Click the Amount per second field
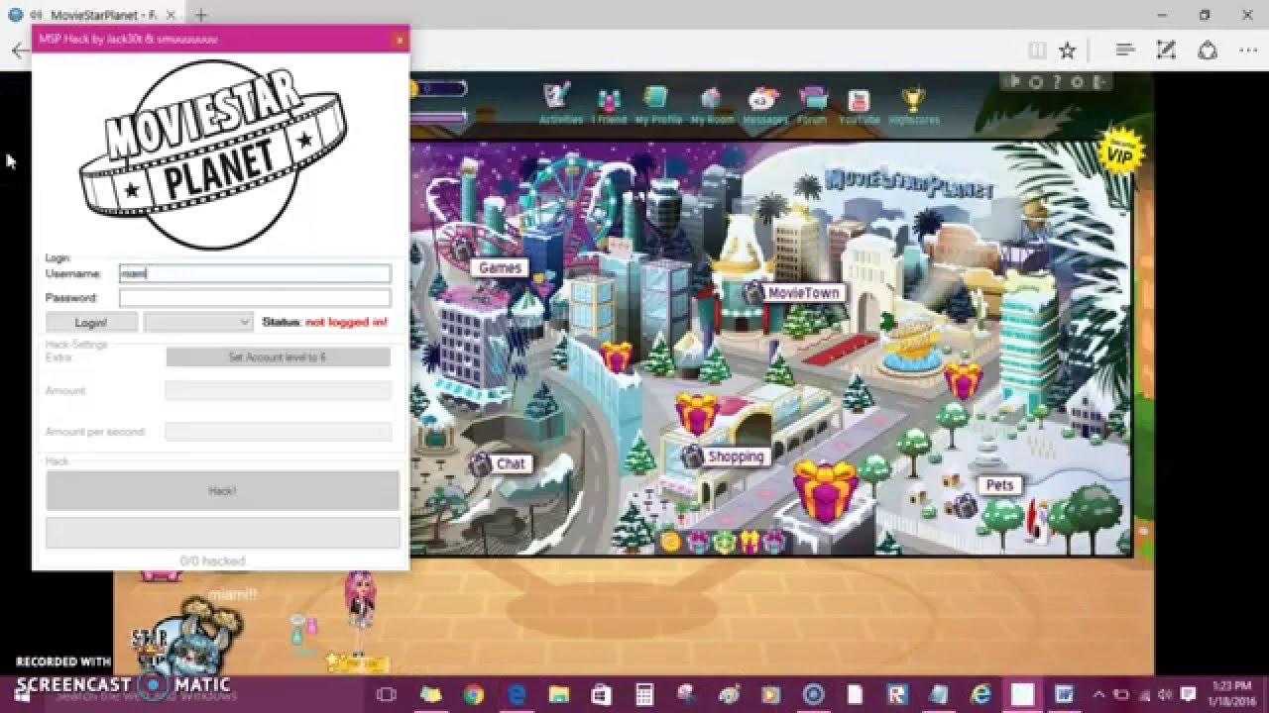 [x=278, y=432]
